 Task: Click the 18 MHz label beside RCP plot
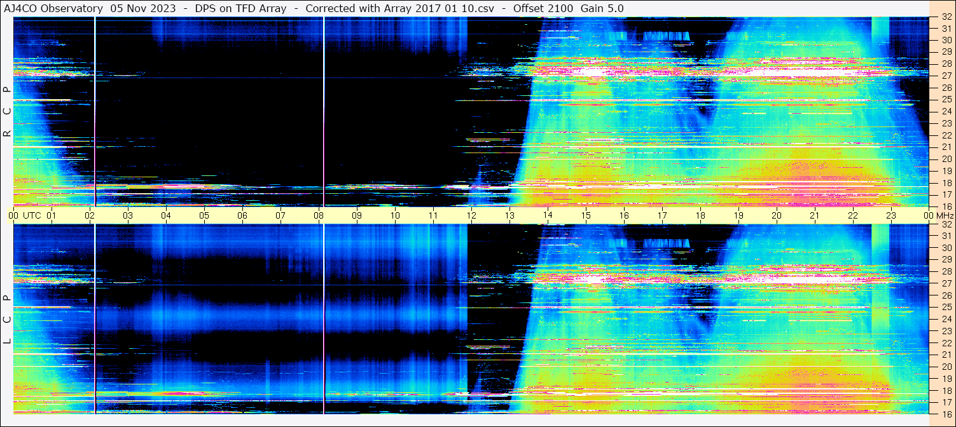(x=946, y=182)
